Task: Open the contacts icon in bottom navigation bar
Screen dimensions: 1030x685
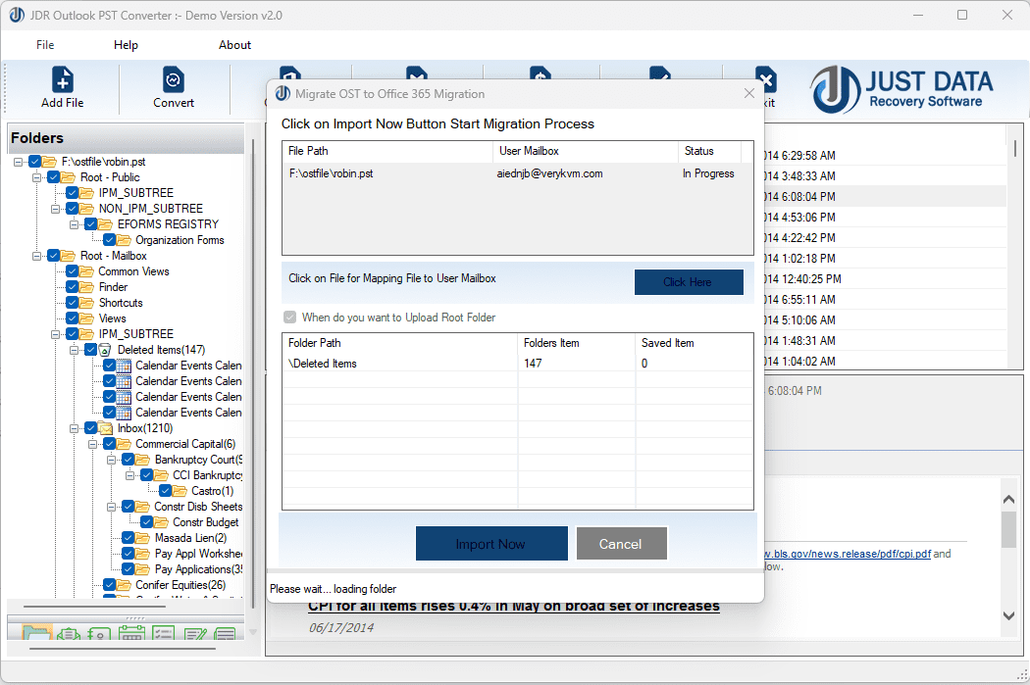Action: pyautogui.click(x=98, y=634)
